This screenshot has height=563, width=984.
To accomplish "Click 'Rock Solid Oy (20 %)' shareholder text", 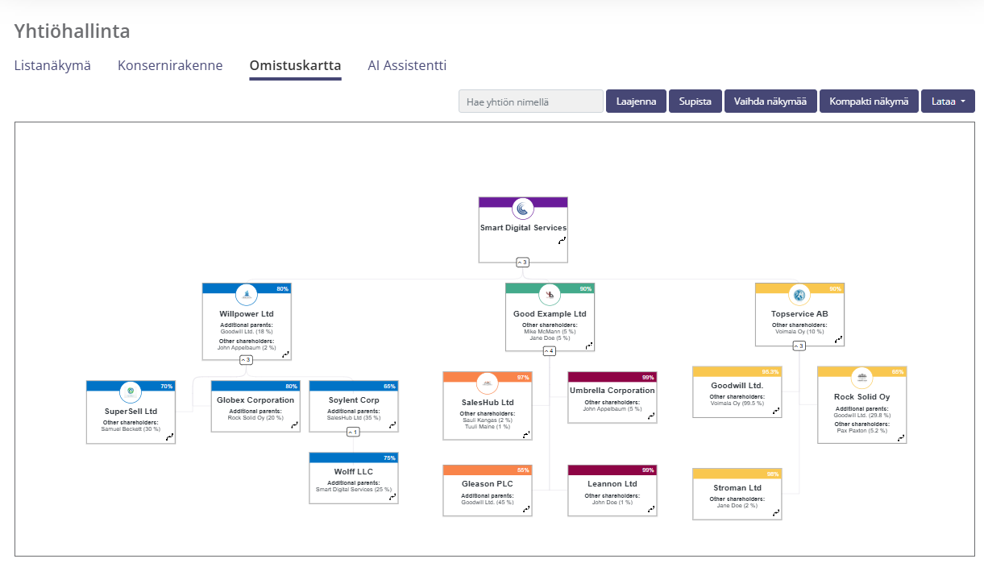I will [255, 417].
